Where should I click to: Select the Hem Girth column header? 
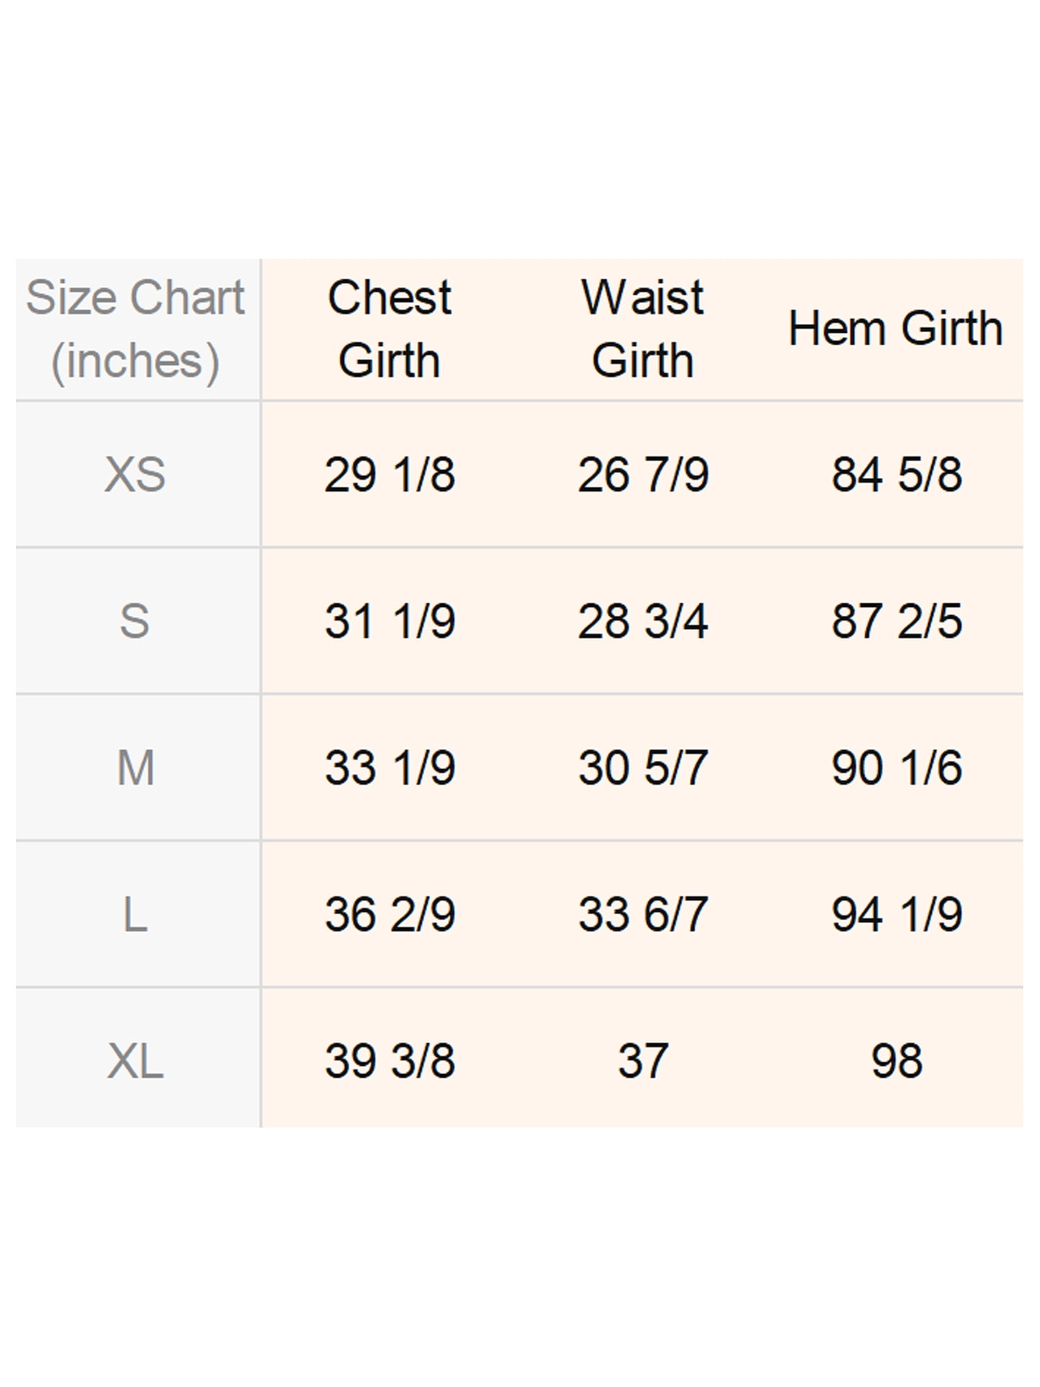(896, 329)
